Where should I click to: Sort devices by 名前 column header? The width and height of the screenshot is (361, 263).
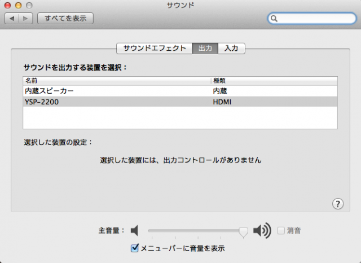tap(117, 81)
